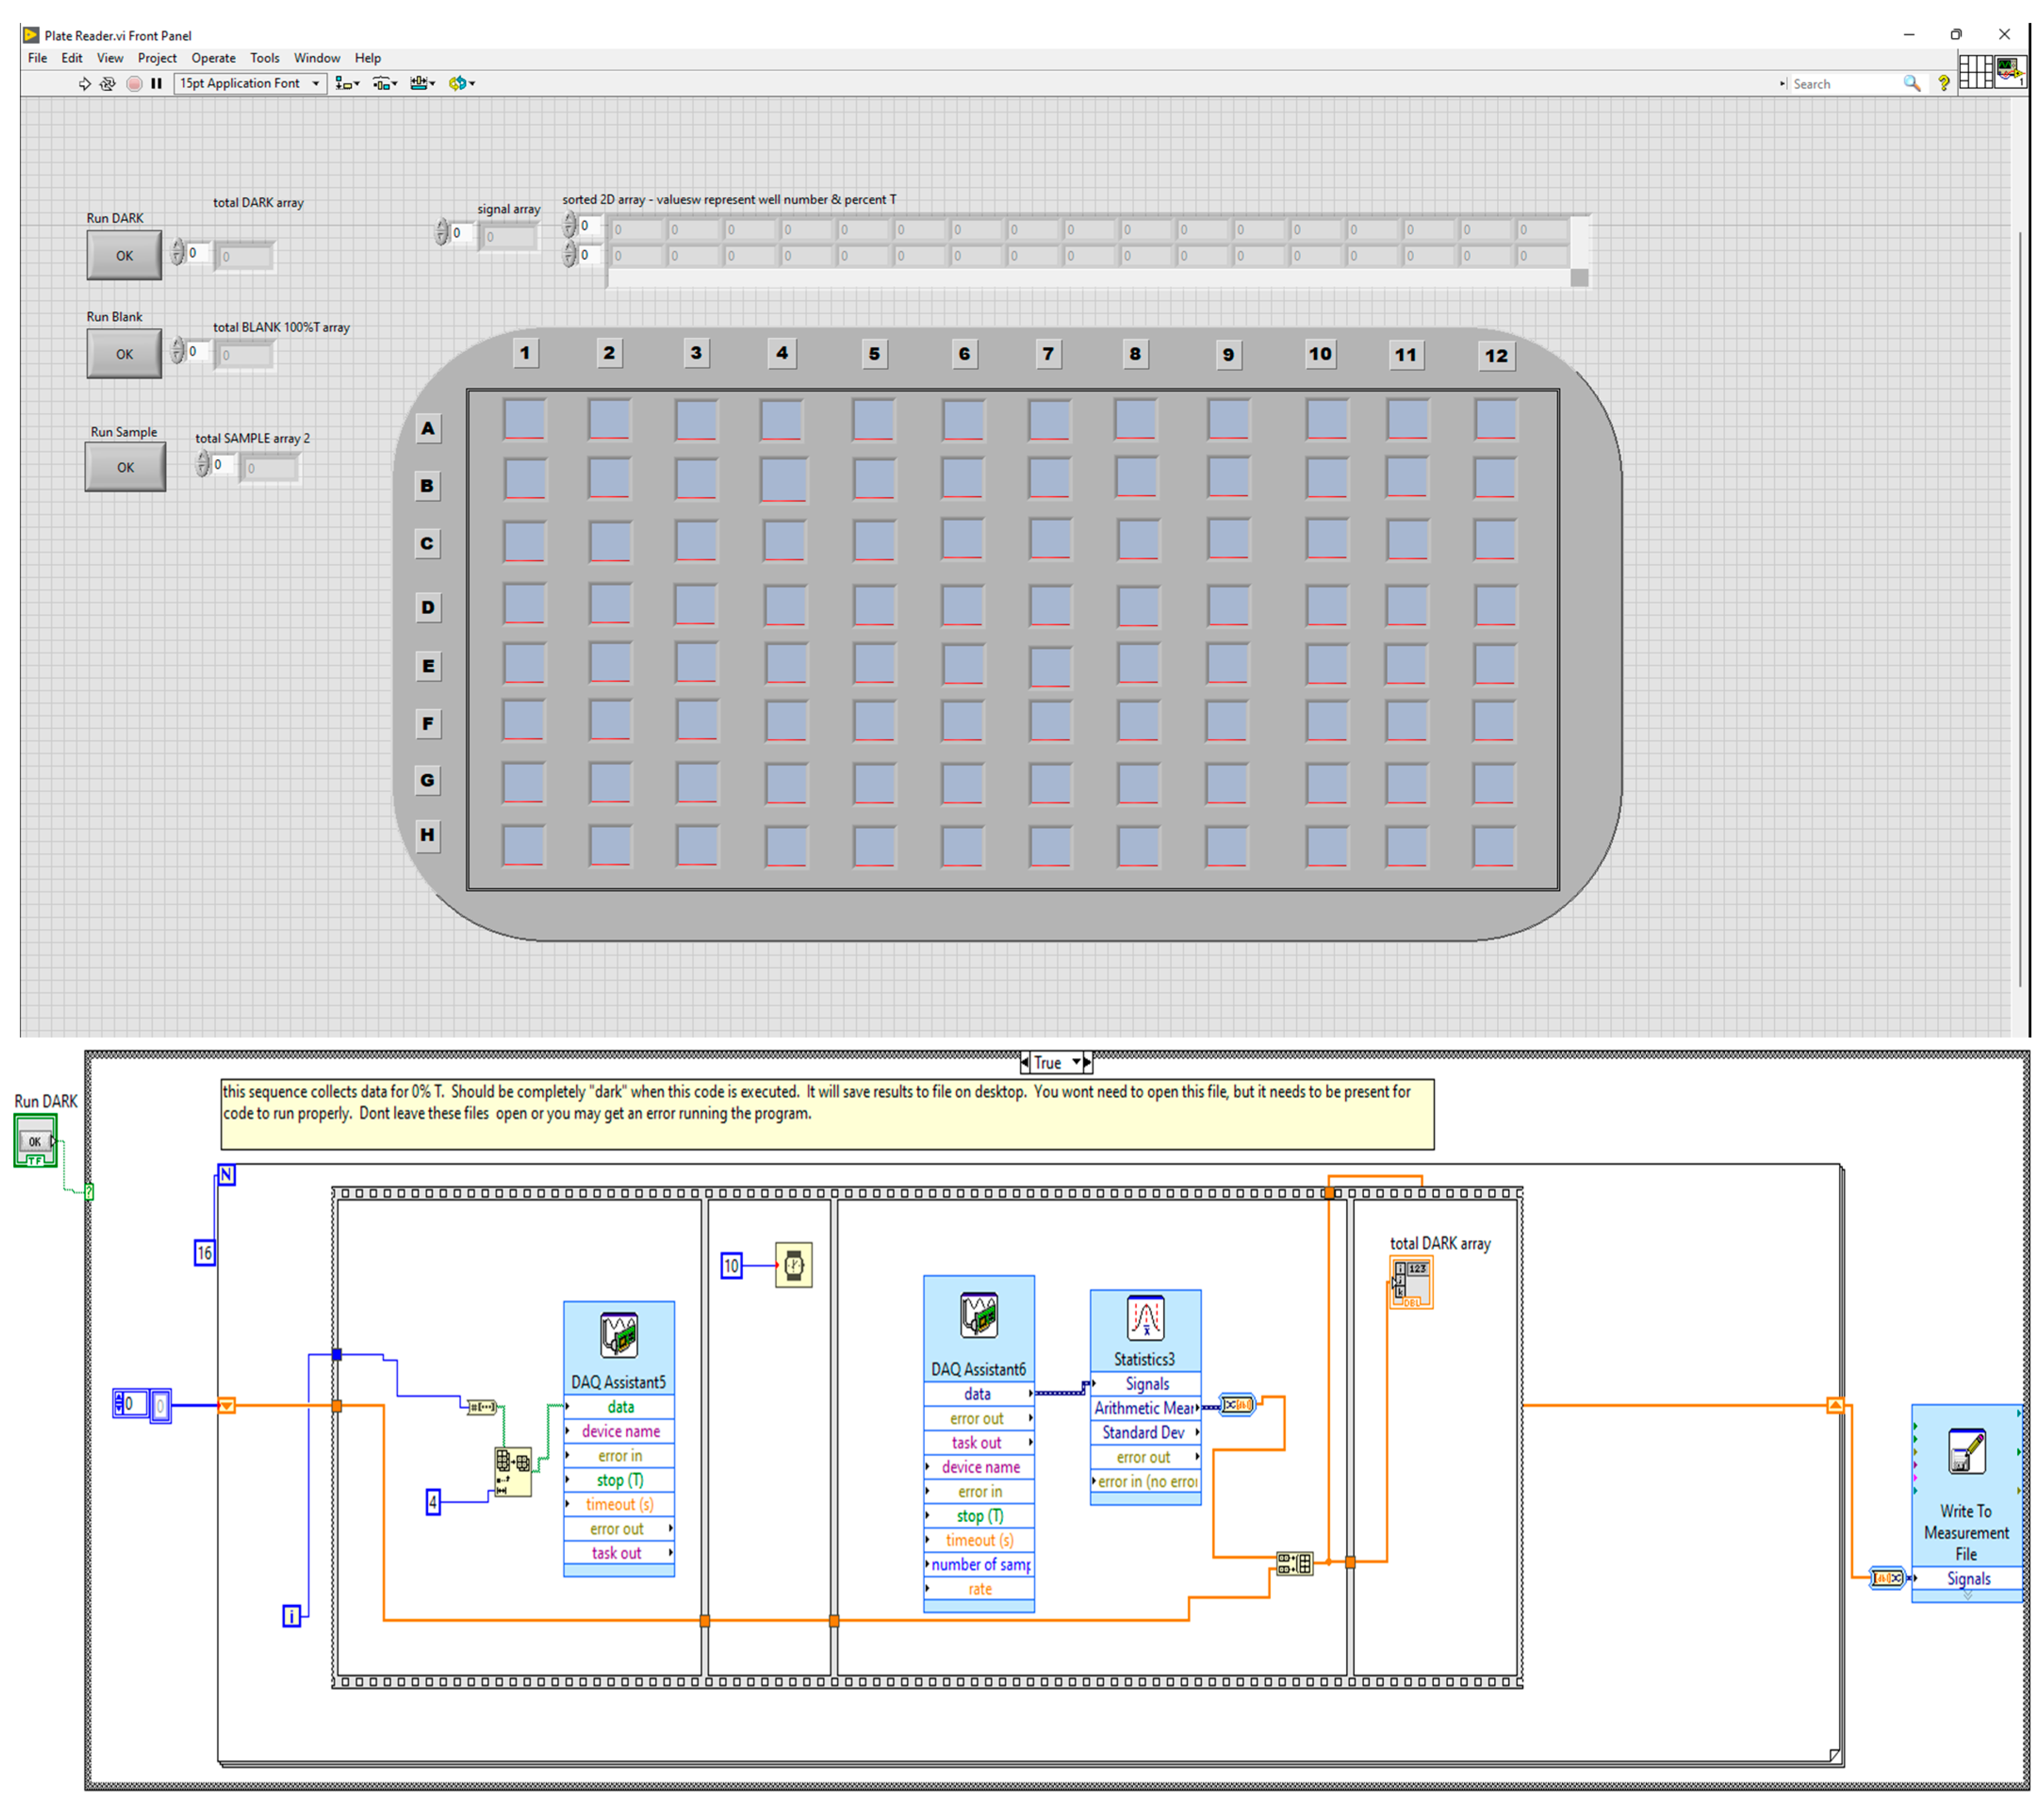Click the signal array index field
The image size is (2044, 1809).
(x=462, y=233)
